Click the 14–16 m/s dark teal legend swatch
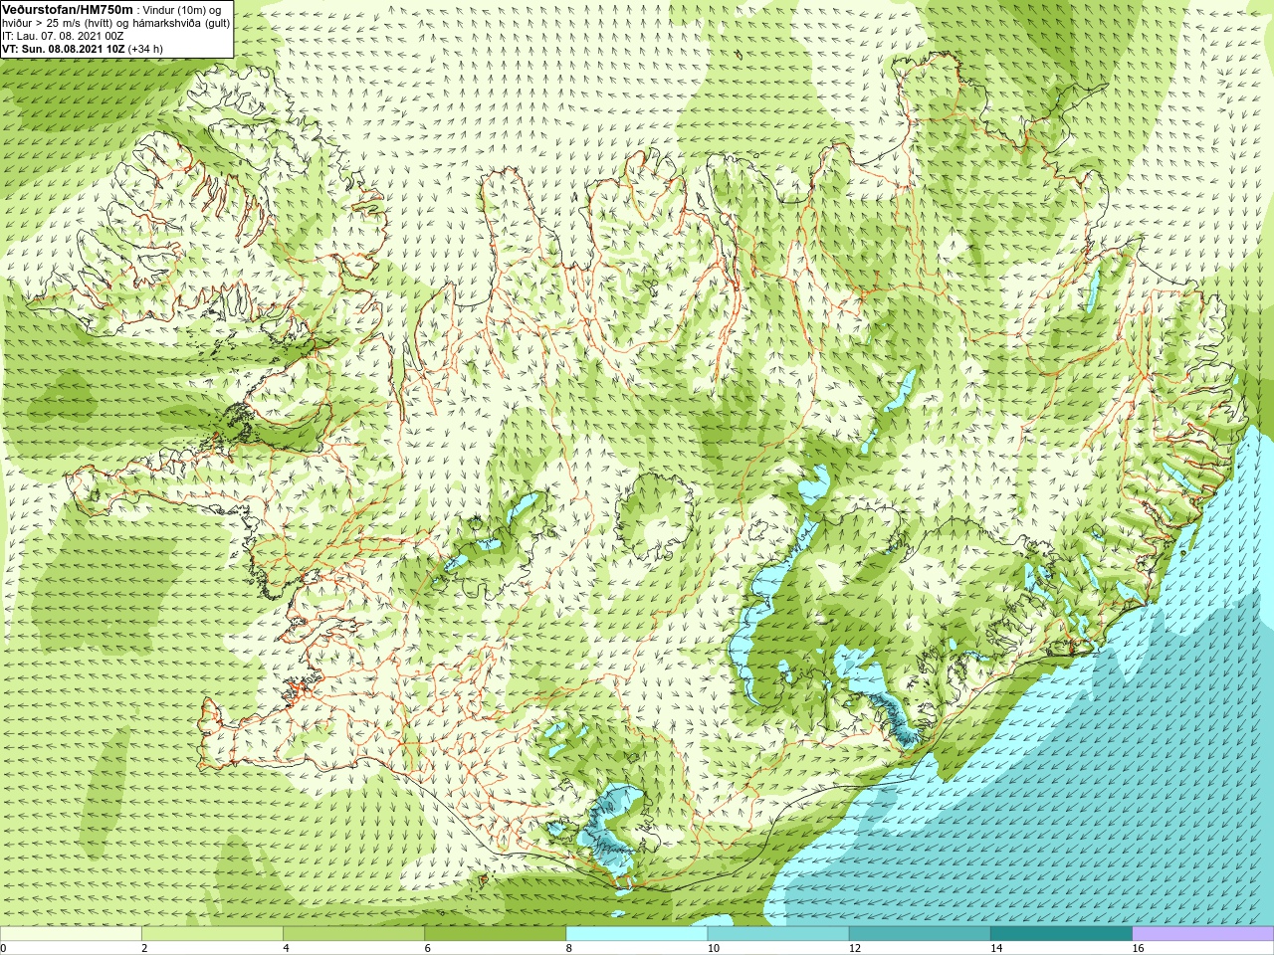Viewport: 1274px width, 955px height. tap(1061, 934)
